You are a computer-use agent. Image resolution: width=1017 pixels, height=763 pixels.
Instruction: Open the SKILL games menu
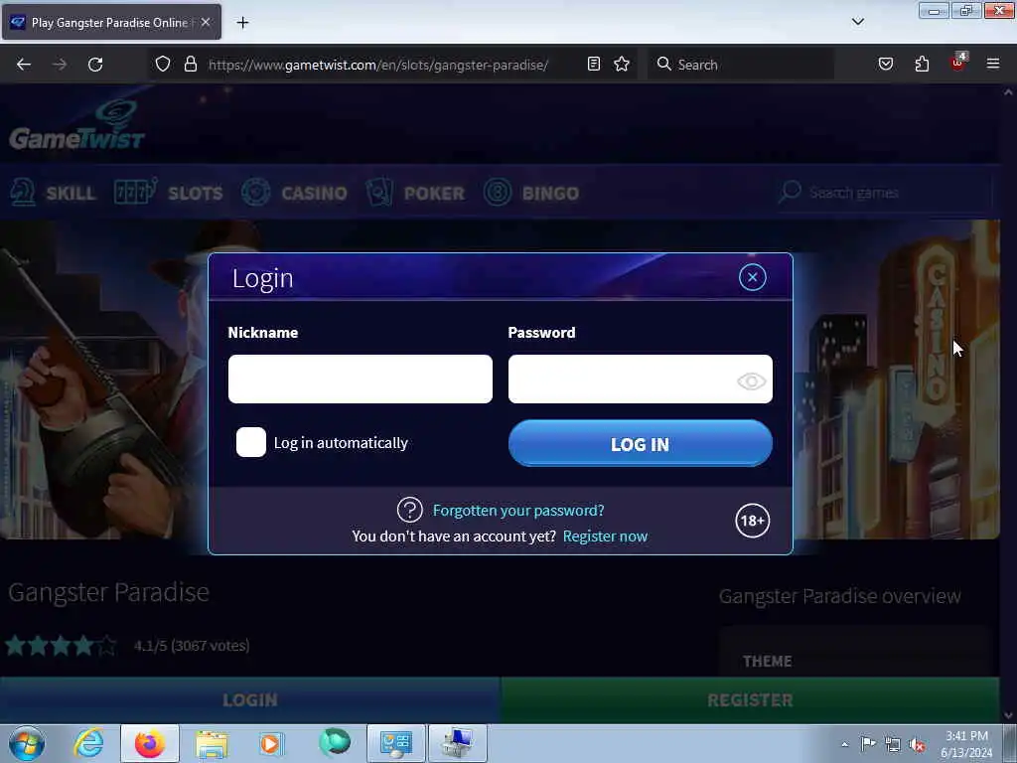tap(54, 193)
